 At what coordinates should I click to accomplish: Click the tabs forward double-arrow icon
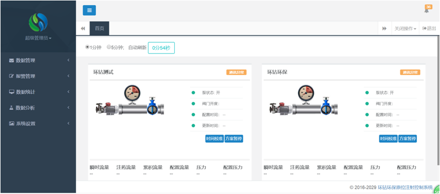click(x=384, y=28)
